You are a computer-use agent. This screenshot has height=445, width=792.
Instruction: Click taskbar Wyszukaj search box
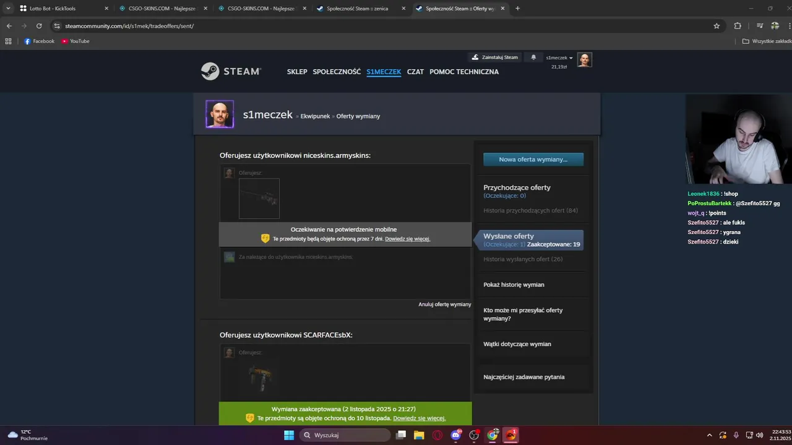[x=346, y=435]
